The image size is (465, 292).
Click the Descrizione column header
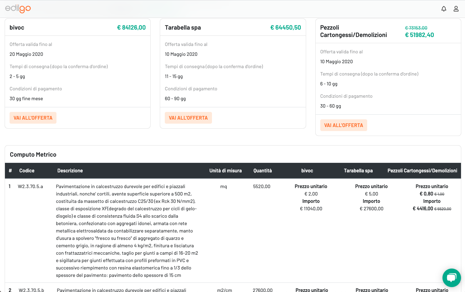click(x=70, y=171)
